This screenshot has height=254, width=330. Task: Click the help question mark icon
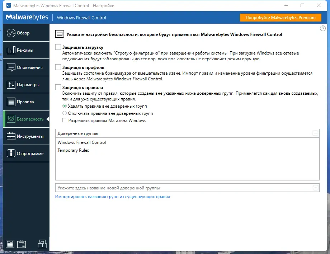pyautogui.click(x=322, y=28)
